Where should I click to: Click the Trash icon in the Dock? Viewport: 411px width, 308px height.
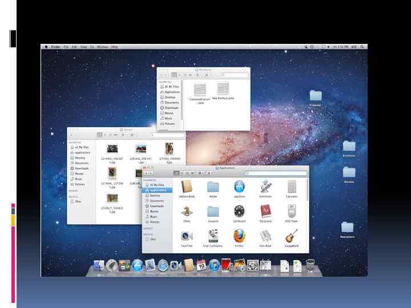pos(310,265)
